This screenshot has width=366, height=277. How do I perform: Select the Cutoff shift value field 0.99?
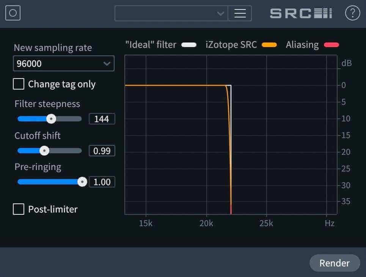(102, 151)
